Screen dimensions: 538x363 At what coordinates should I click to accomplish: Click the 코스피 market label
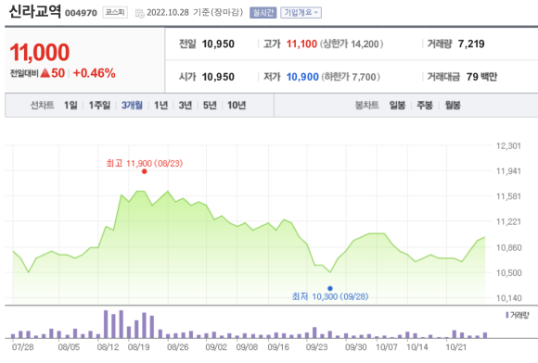[x=115, y=13]
